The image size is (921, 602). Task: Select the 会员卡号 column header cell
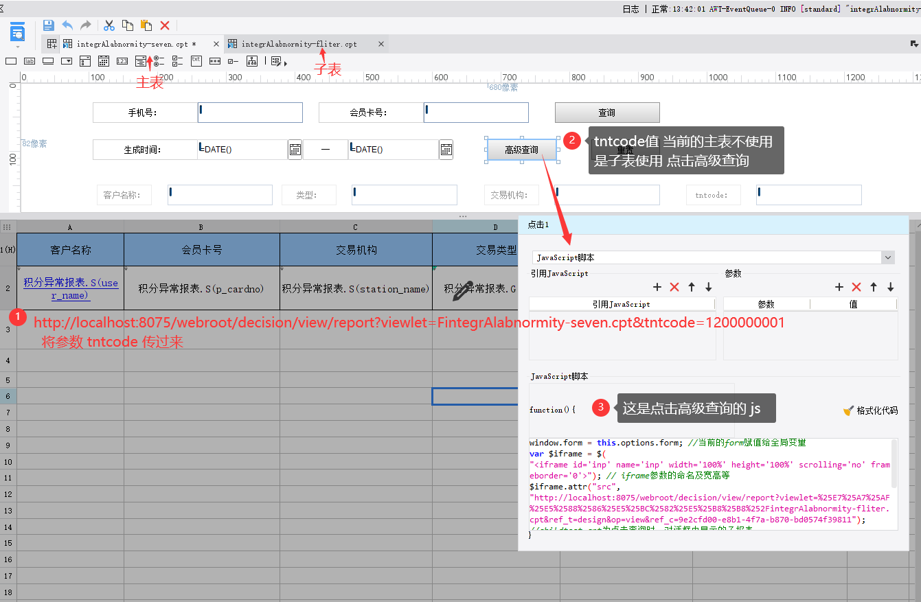(201, 250)
